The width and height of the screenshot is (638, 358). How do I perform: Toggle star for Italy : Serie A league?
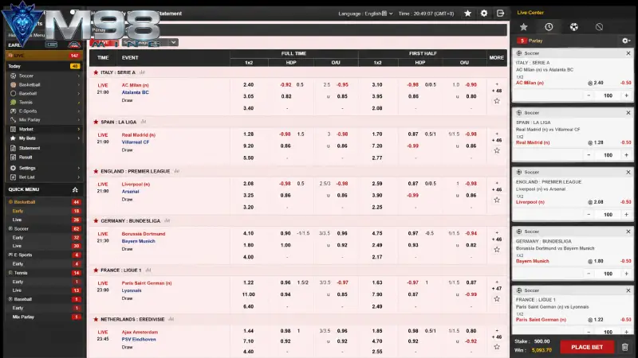(96, 72)
